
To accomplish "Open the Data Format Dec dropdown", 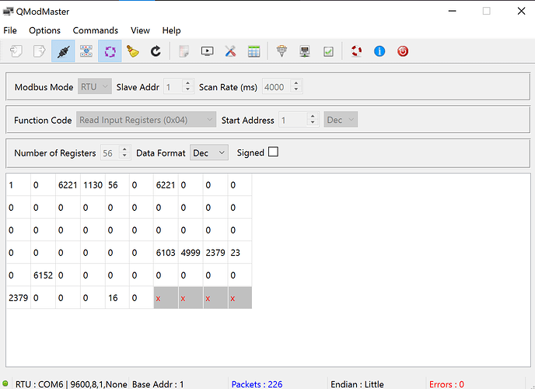I will [209, 152].
